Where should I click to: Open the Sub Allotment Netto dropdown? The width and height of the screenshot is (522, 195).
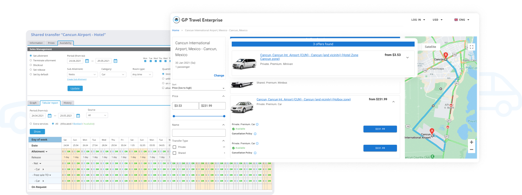[x=83, y=74]
